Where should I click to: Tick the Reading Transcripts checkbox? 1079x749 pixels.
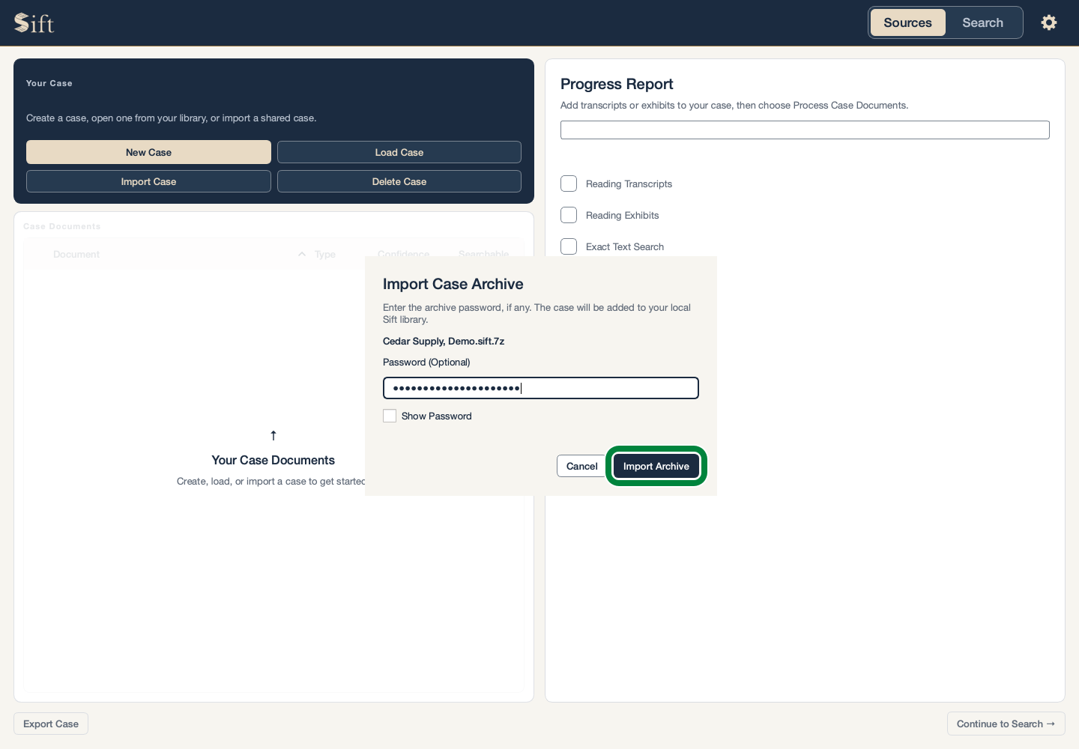pos(569,184)
